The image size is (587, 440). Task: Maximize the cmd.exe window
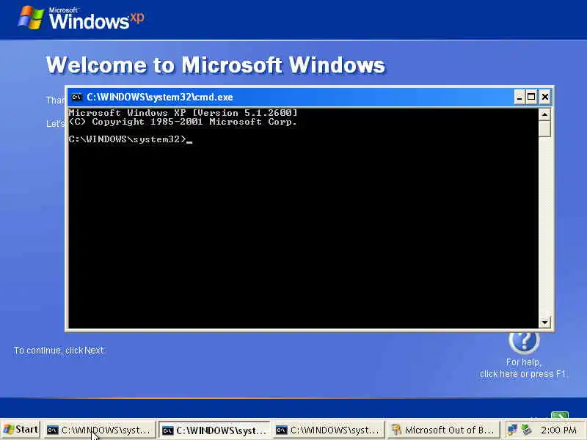(x=531, y=98)
